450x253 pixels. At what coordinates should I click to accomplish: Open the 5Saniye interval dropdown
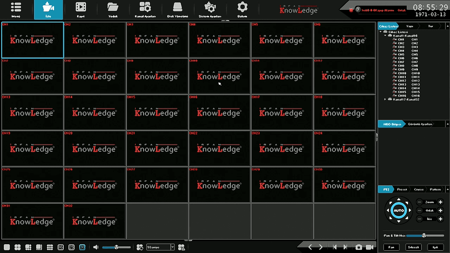pos(172,247)
